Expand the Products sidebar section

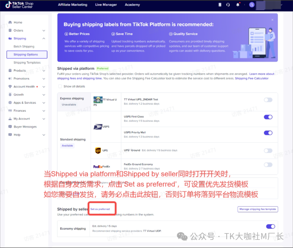(11, 70)
